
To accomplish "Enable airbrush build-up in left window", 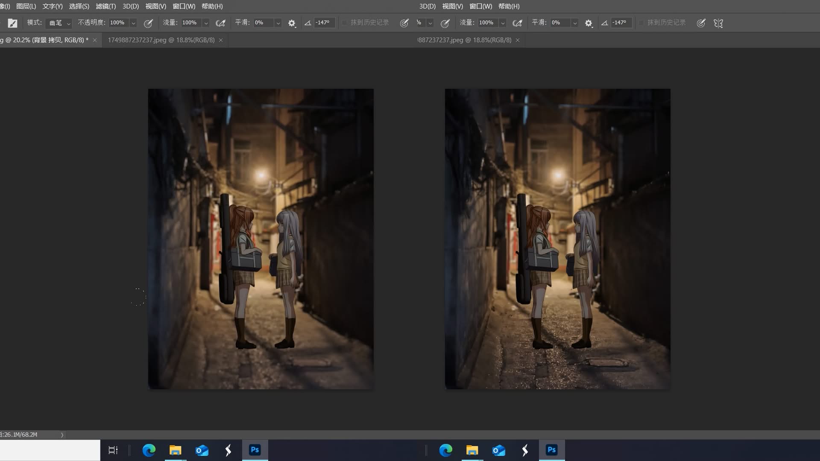I will click(220, 23).
